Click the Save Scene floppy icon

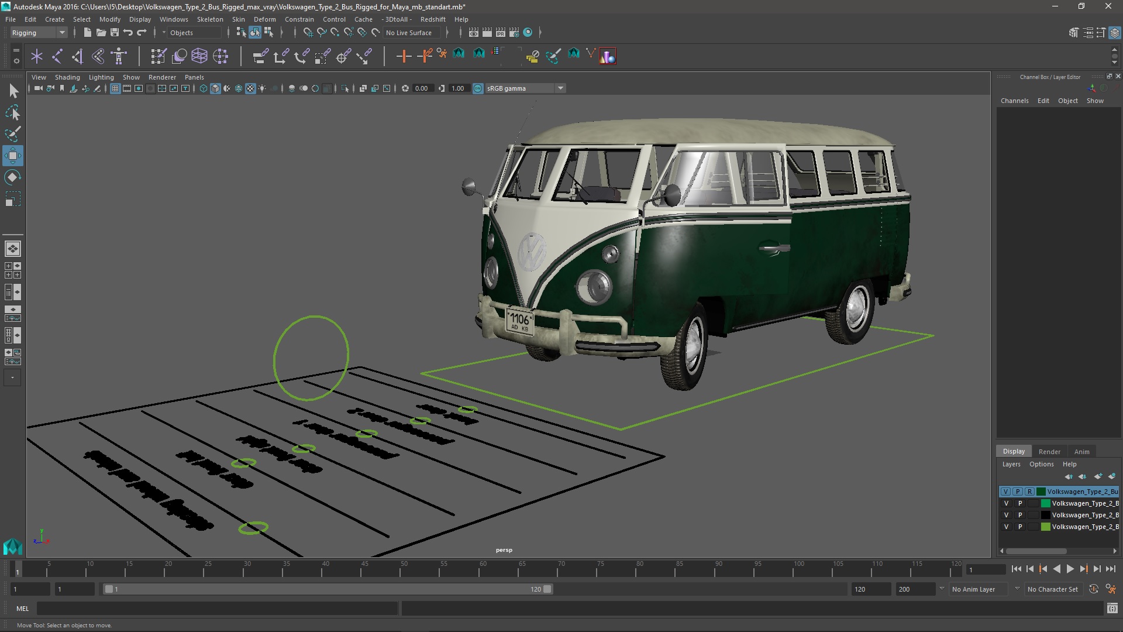click(115, 33)
